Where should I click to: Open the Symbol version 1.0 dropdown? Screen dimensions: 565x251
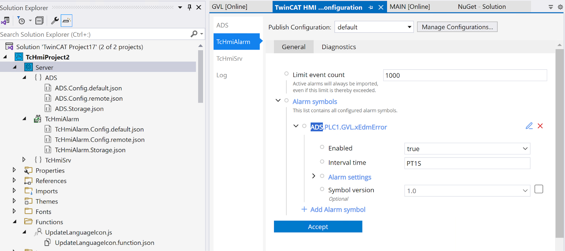[467, 191]
